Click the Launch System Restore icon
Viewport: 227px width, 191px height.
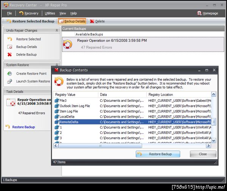point(10,81)
